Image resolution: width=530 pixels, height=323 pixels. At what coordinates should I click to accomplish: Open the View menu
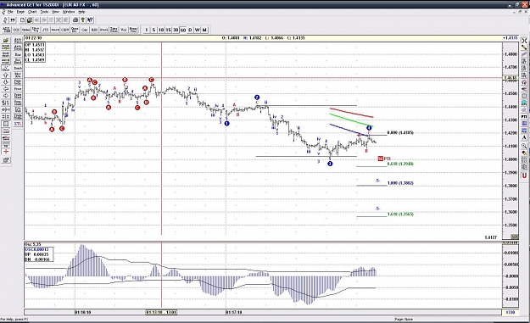tap(55, 12)
